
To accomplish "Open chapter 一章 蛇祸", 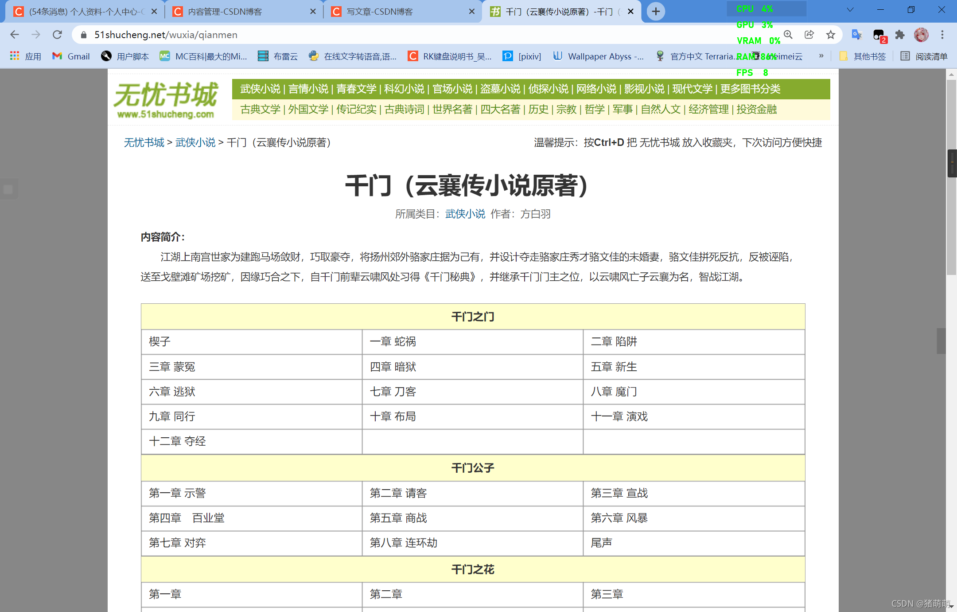I will [393, 341].
